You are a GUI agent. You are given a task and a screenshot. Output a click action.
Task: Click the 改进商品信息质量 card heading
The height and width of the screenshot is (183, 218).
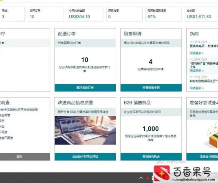point(75,102)
